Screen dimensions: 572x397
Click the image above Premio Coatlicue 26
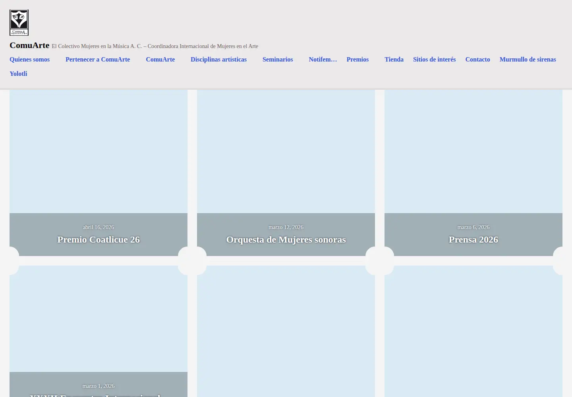(99, 151)
